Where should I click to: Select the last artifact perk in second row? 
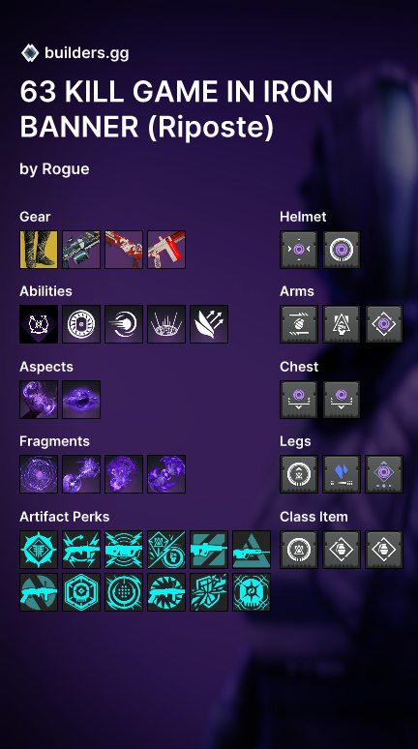point(252,592)
